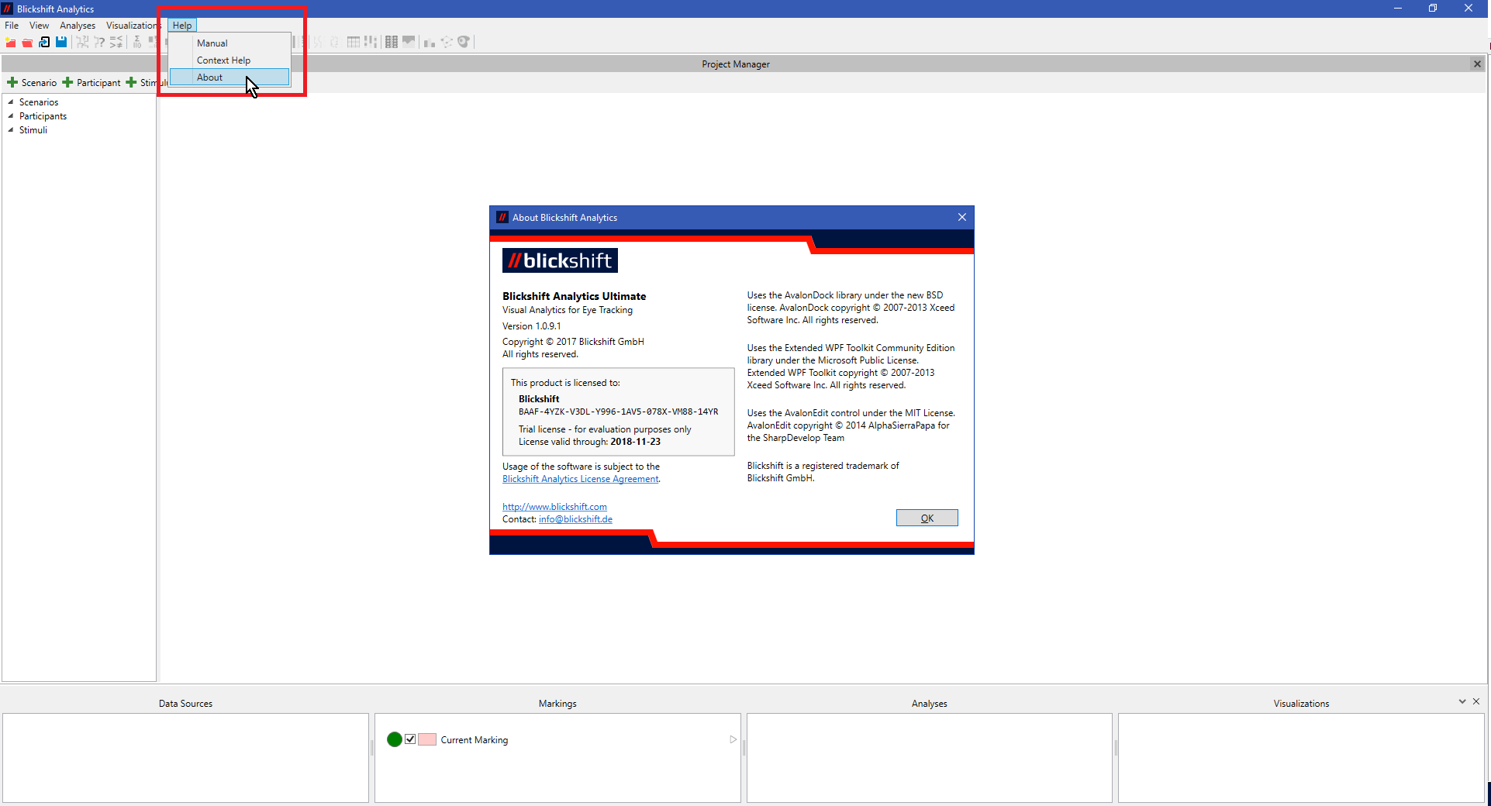This screenshot has width=1491, height=806.
Task: Click the faint wavy lines toolbar icon
Action: (x=317, y=42)
